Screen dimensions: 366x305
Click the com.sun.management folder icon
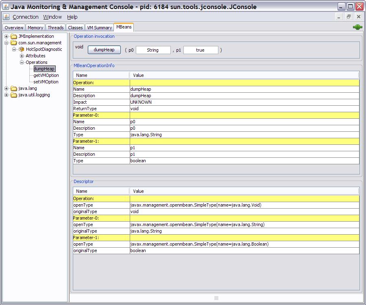[x=14, y=43]
